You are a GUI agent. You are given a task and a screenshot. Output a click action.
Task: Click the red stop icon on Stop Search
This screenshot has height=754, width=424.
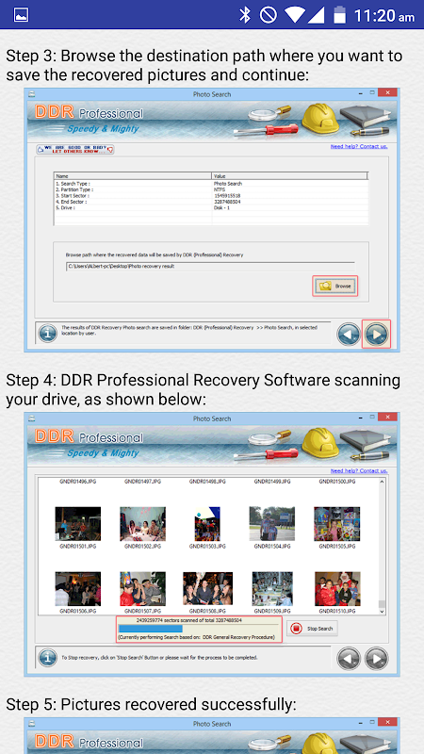pos(296,628)
